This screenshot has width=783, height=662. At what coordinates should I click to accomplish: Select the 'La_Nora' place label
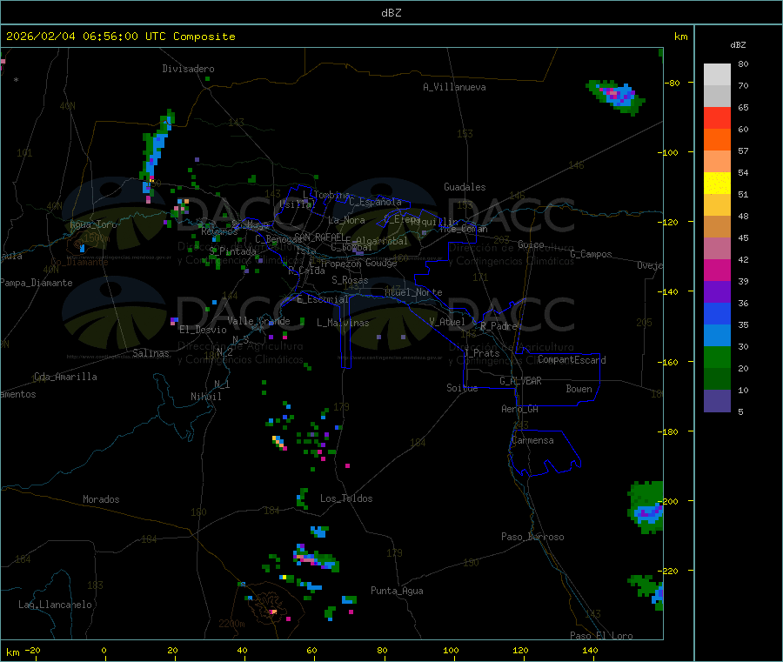(346, 220)
